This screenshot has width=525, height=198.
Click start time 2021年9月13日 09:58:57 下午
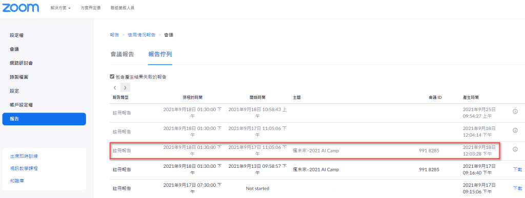tap(257, 169)
